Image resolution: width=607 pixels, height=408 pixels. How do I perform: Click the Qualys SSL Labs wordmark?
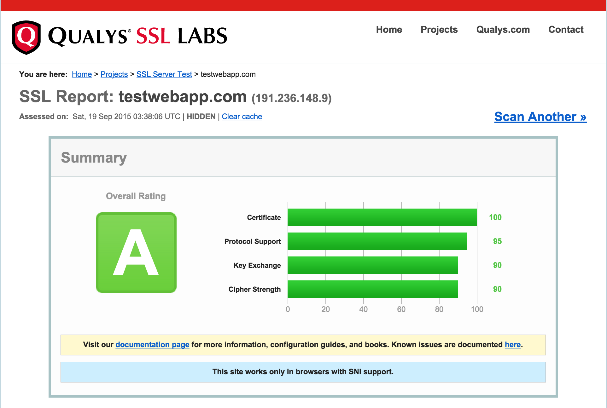tap(137, 36)
